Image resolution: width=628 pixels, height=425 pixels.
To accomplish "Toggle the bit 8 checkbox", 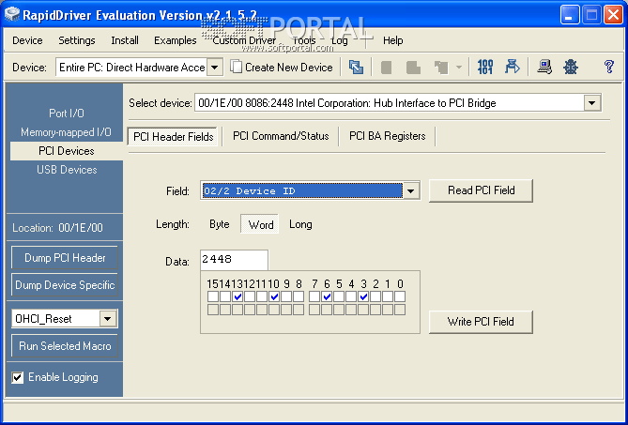I will point(299,296).
